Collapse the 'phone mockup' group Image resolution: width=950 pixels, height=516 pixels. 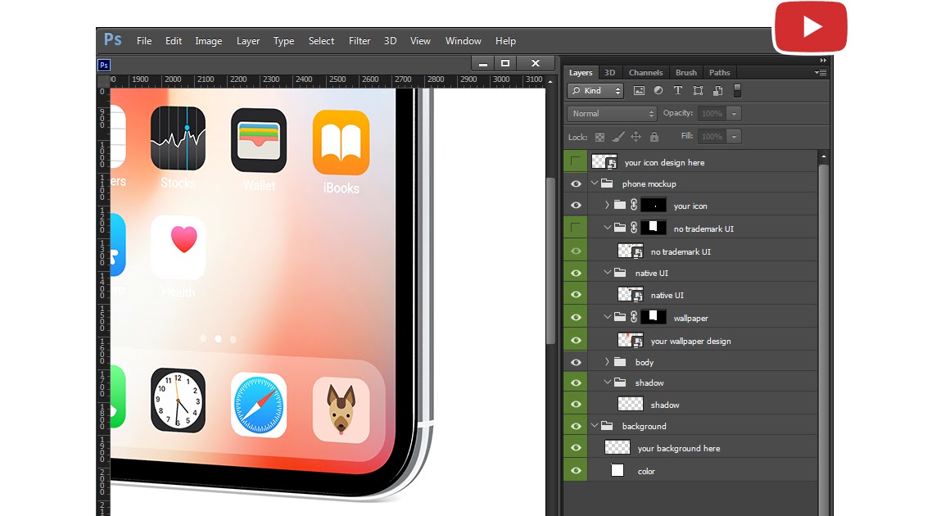(595, 183)
